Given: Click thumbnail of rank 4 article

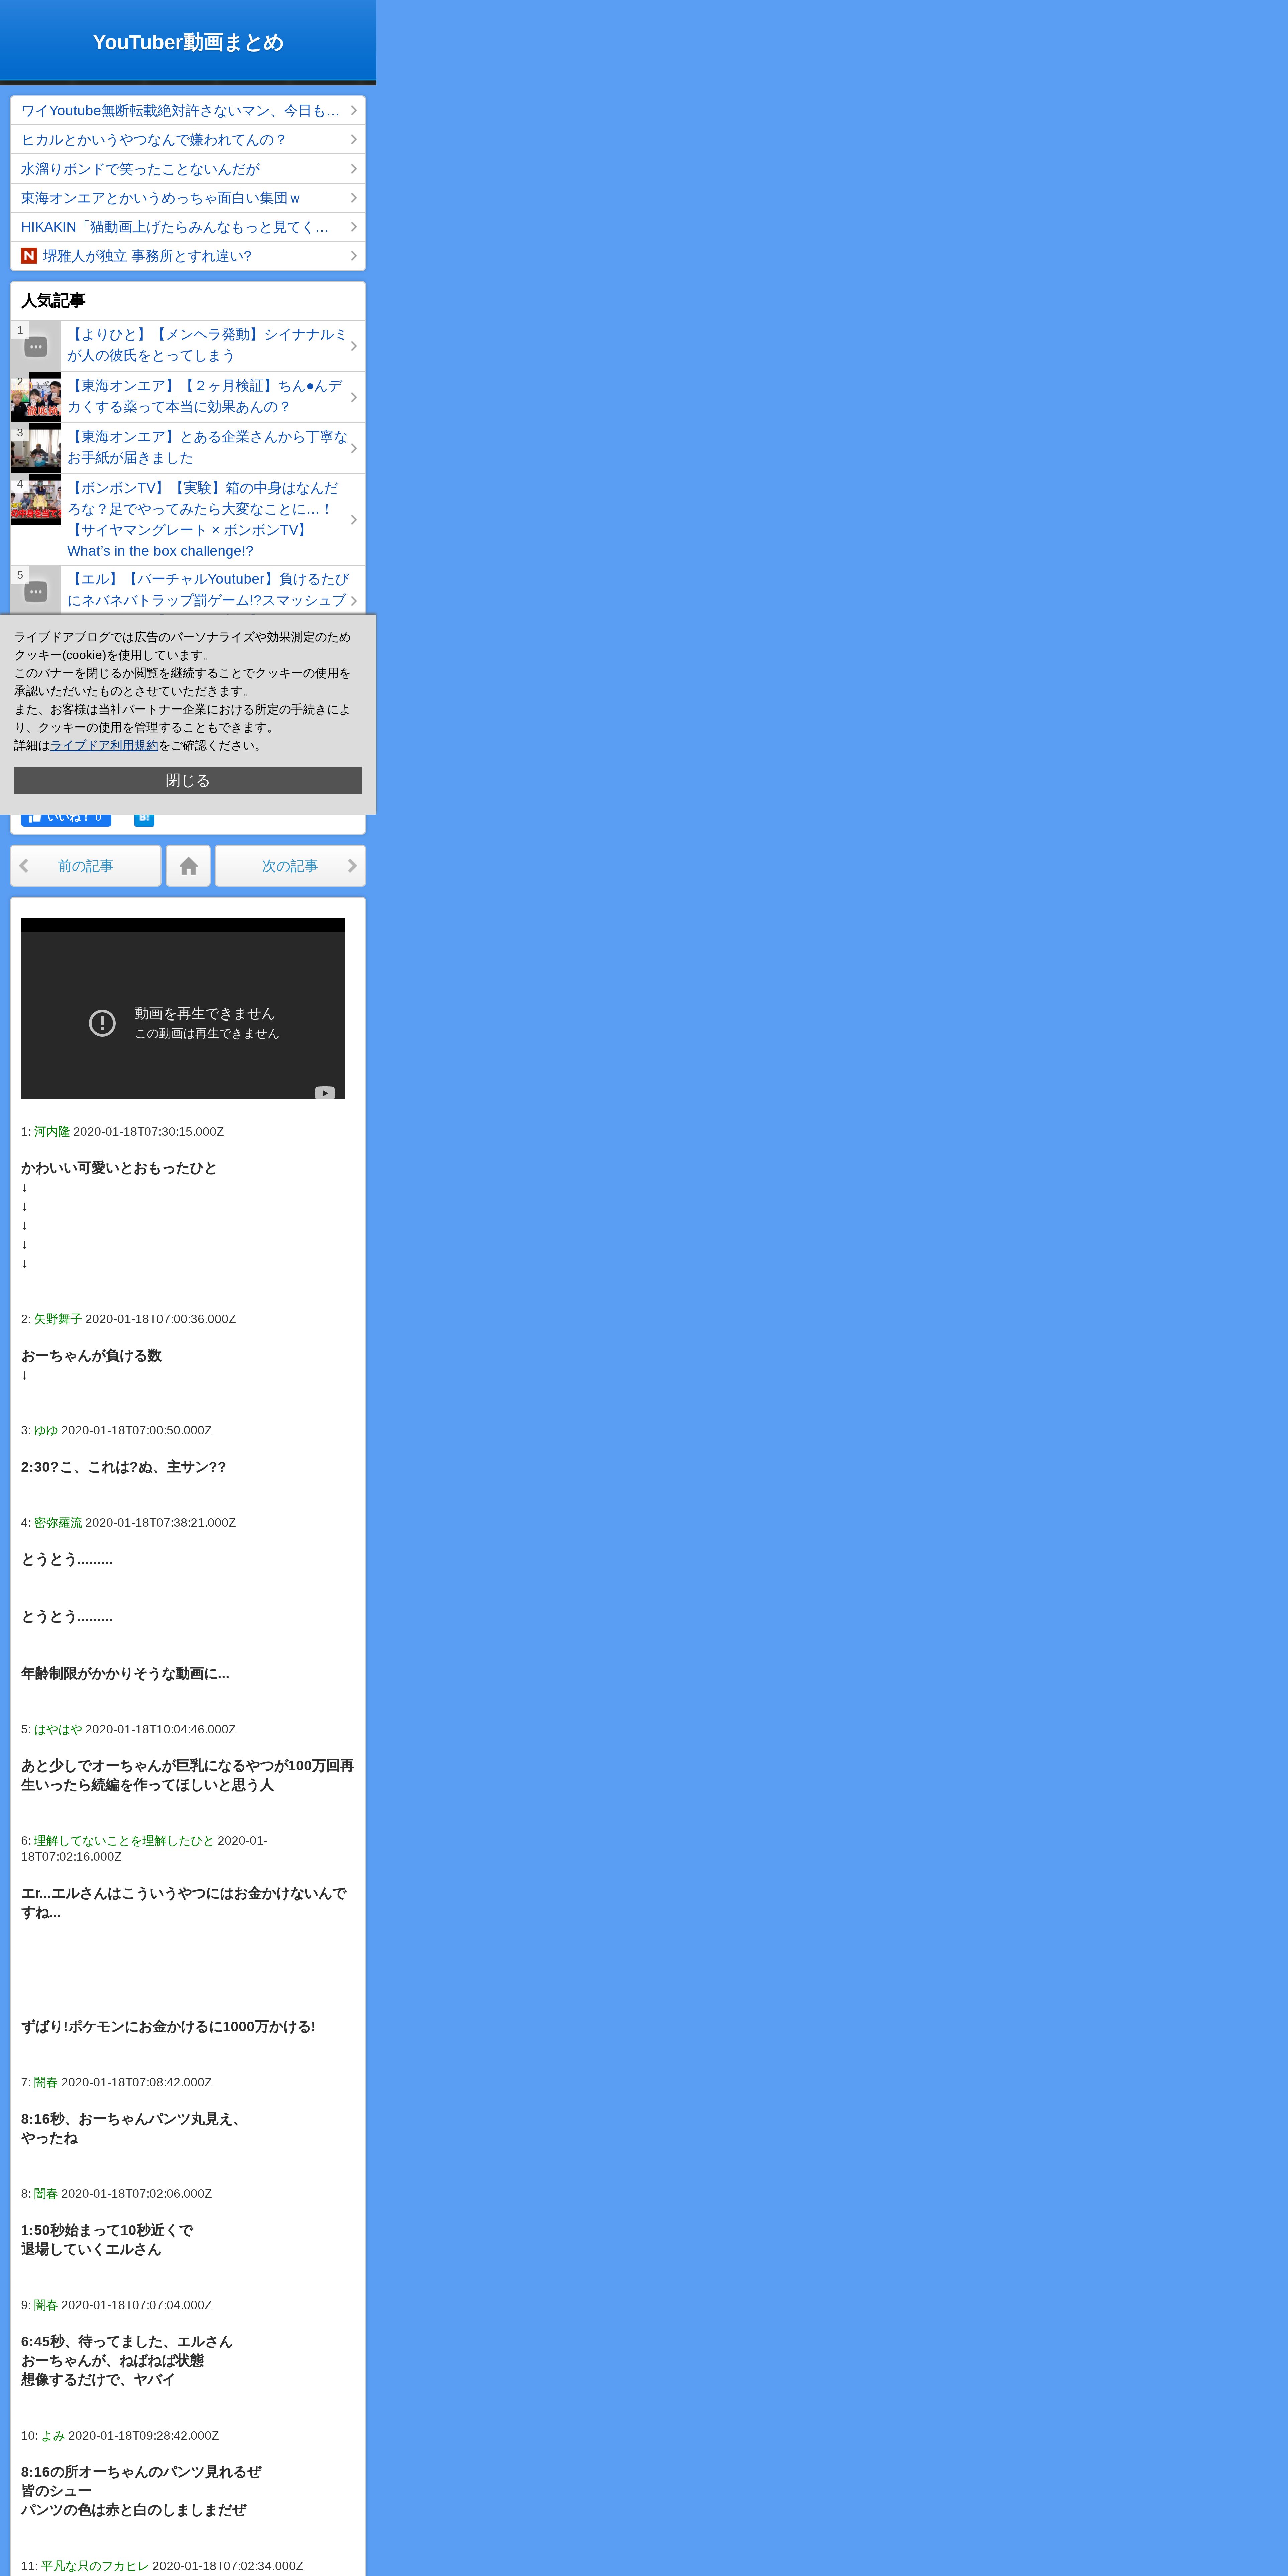Looking at the screenshot, I should pyautogui.click(x=36, y=499).
